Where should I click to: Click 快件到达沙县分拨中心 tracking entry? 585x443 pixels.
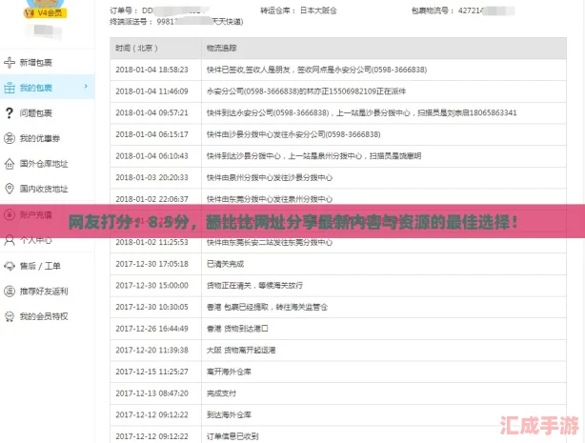[313, 156]
